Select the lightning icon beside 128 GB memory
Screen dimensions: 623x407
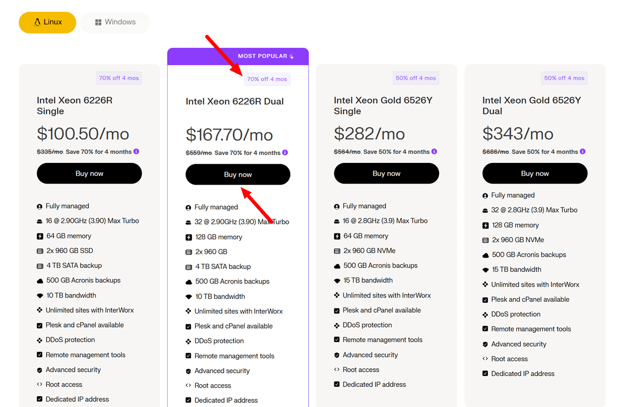click(x=188, y=236)
